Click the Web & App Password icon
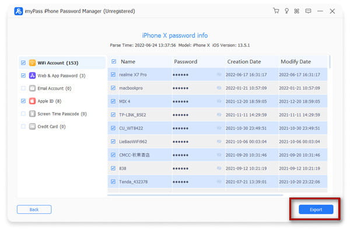Viewport: 350px width, 229px height. coord(32,75)
